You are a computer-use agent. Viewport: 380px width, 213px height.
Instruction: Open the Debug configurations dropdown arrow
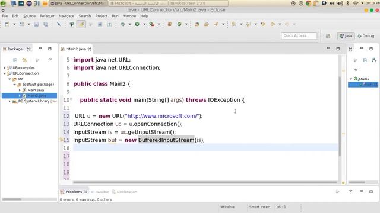point(129,24)
